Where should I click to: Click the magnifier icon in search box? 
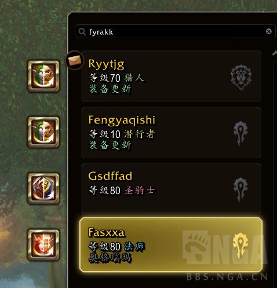pyautogui.click(x=82, y=32)
